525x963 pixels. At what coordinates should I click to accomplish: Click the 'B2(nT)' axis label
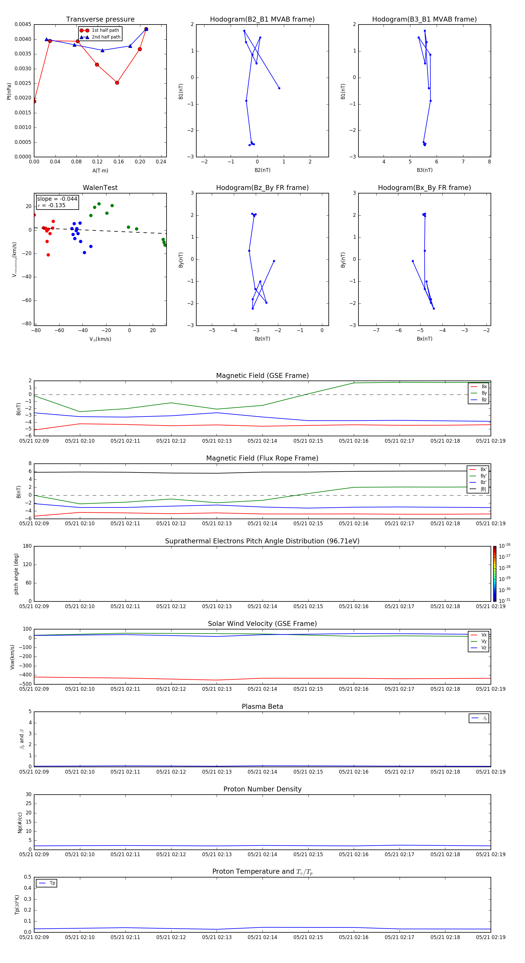tap(262, 170)
